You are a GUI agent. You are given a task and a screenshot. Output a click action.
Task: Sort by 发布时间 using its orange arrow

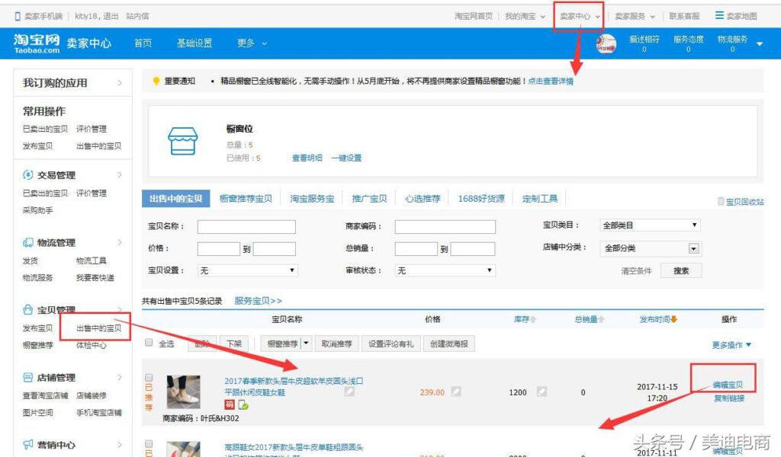pyautogui.click(x=674, y=319)
